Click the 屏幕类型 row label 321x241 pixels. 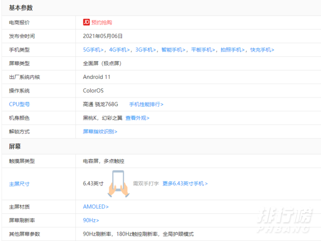(19, 64)
